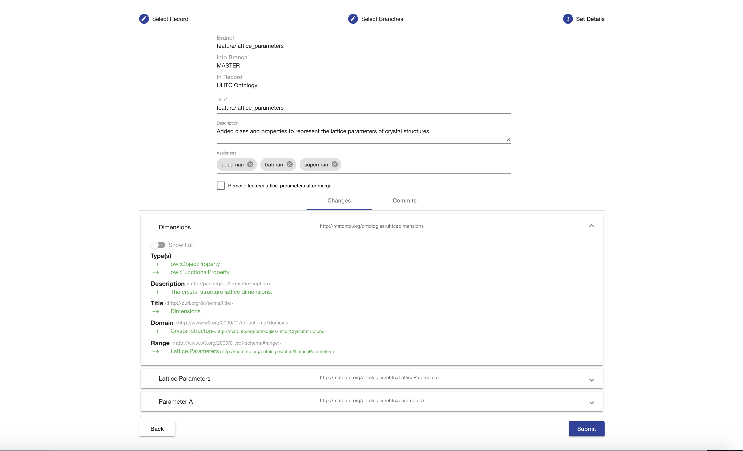Go Back to previous step
This screenshot has width=743, height=451.
[157, 429]
